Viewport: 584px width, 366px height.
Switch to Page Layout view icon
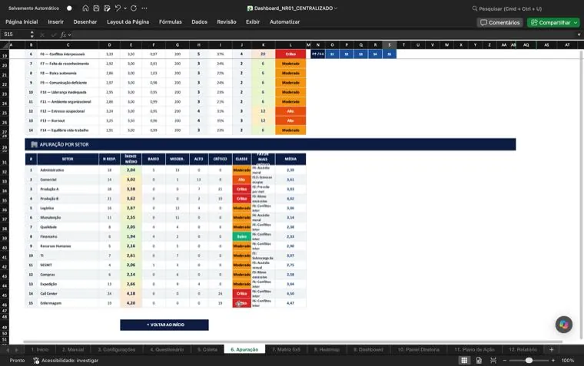pos(479,361)
